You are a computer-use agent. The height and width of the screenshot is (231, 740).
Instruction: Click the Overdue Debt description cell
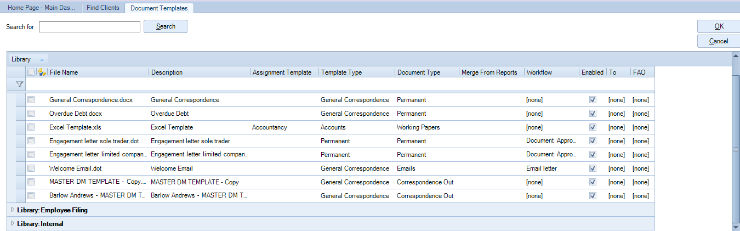pyautogui.click(x=169, y=114)
